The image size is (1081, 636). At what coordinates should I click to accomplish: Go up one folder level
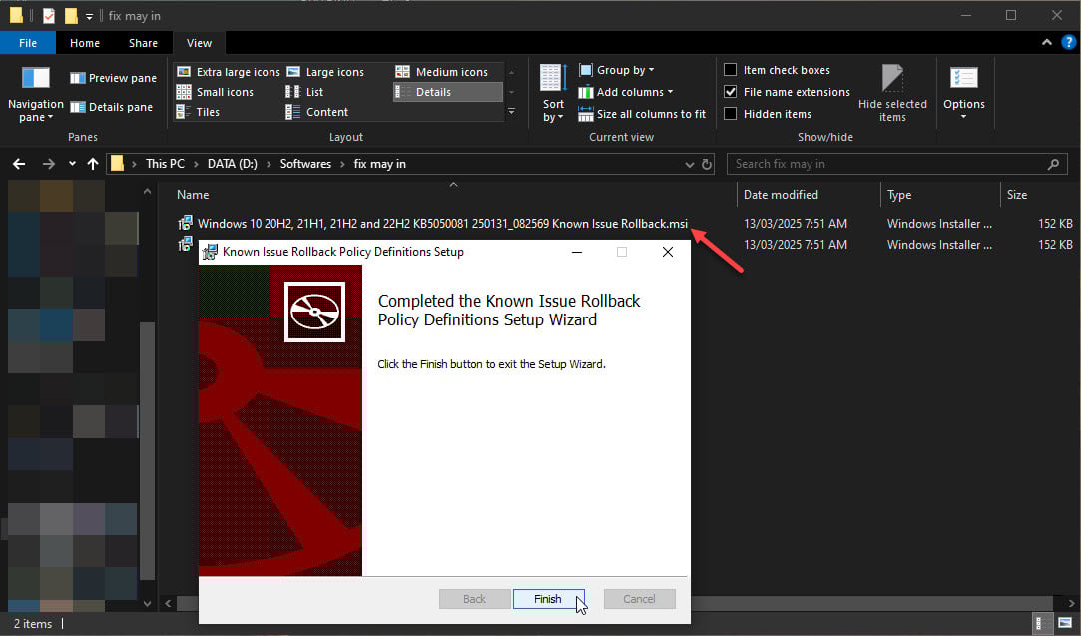(x=93, y=164)
